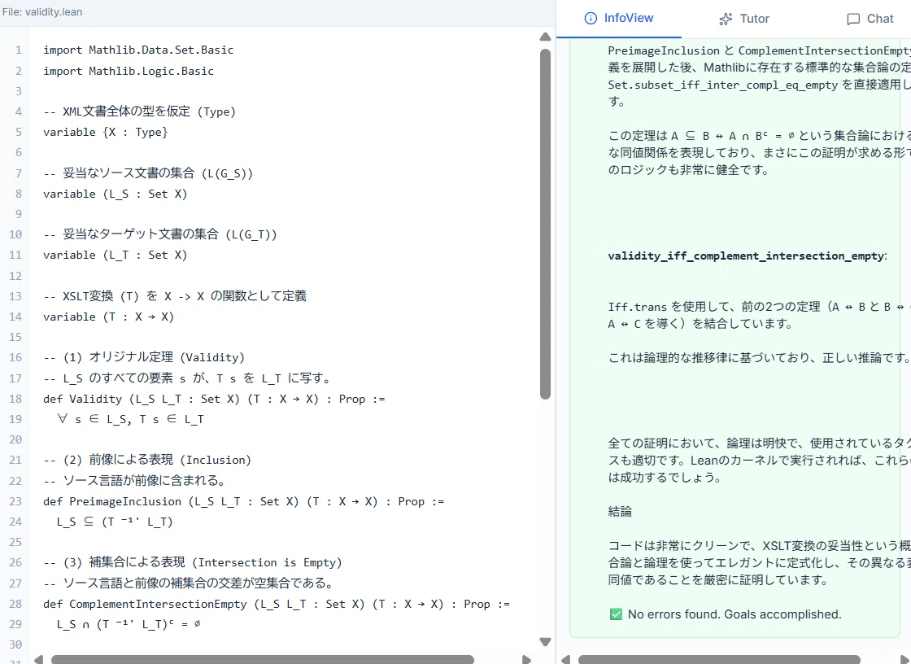Click the sentence 'これは論理的な推移律に基づいており'
911x664 pixels.
tap(758, 357)
